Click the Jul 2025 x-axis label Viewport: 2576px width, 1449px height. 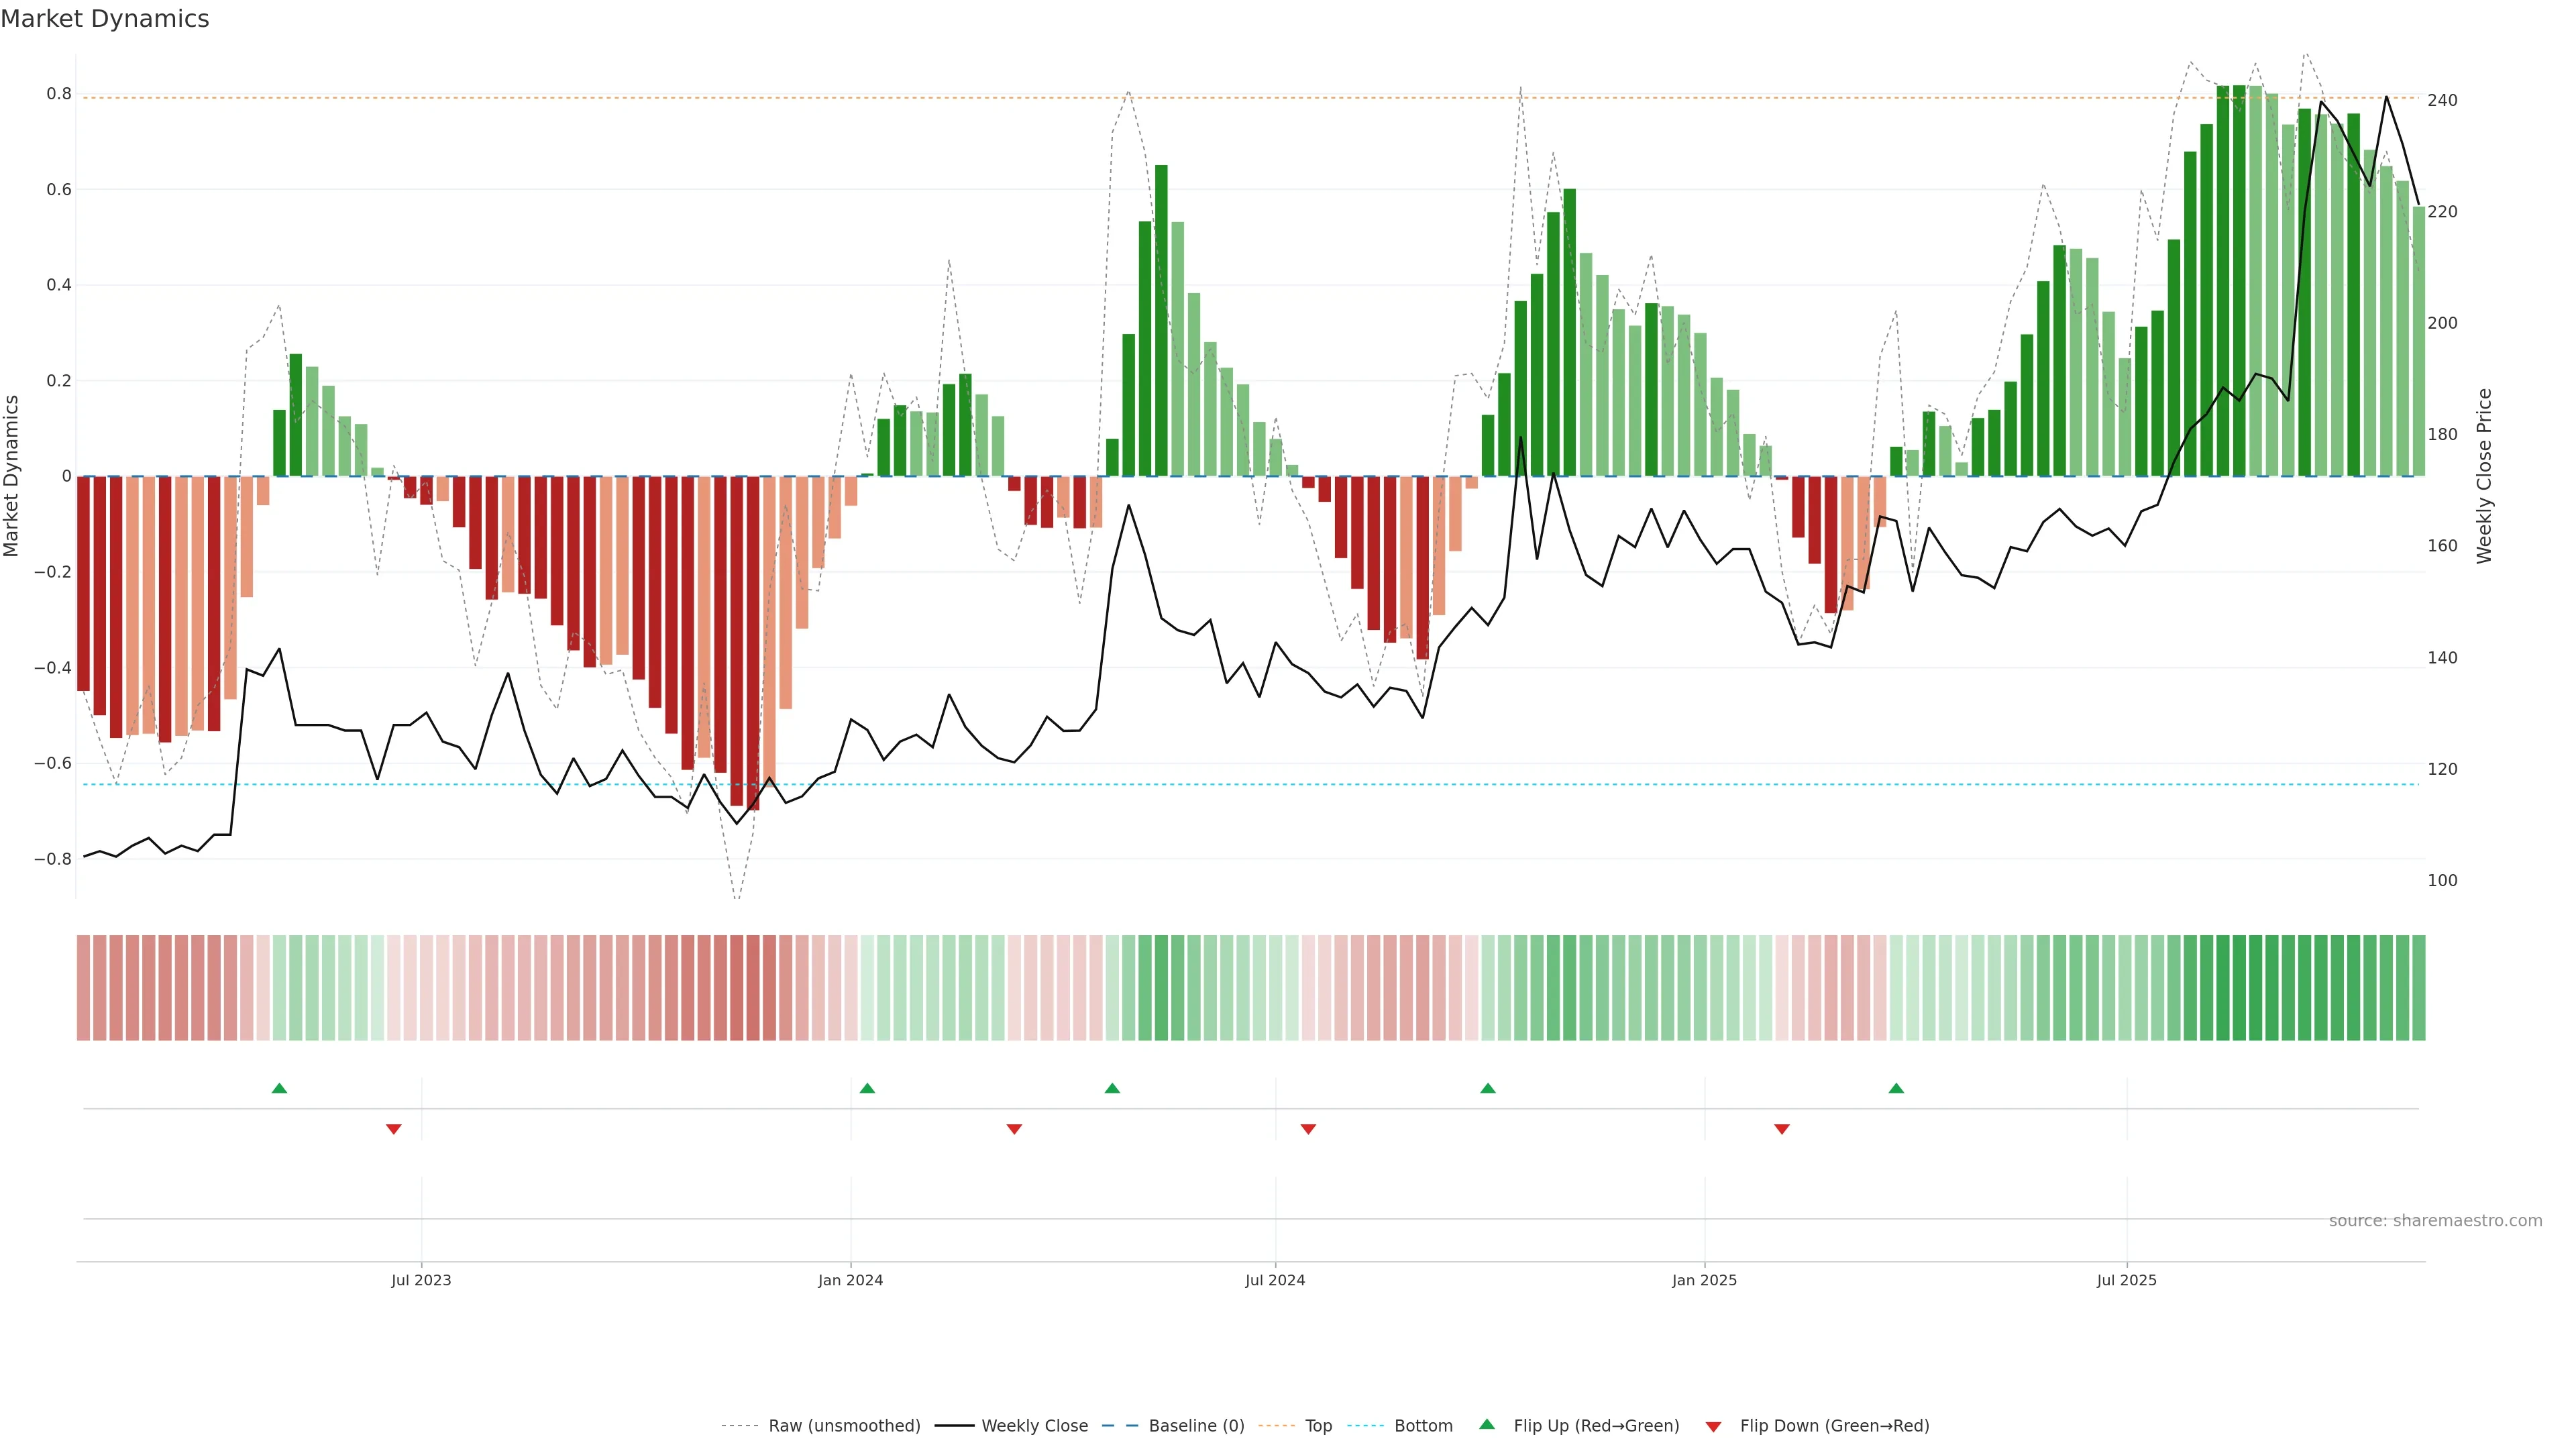[2127, 1280]
